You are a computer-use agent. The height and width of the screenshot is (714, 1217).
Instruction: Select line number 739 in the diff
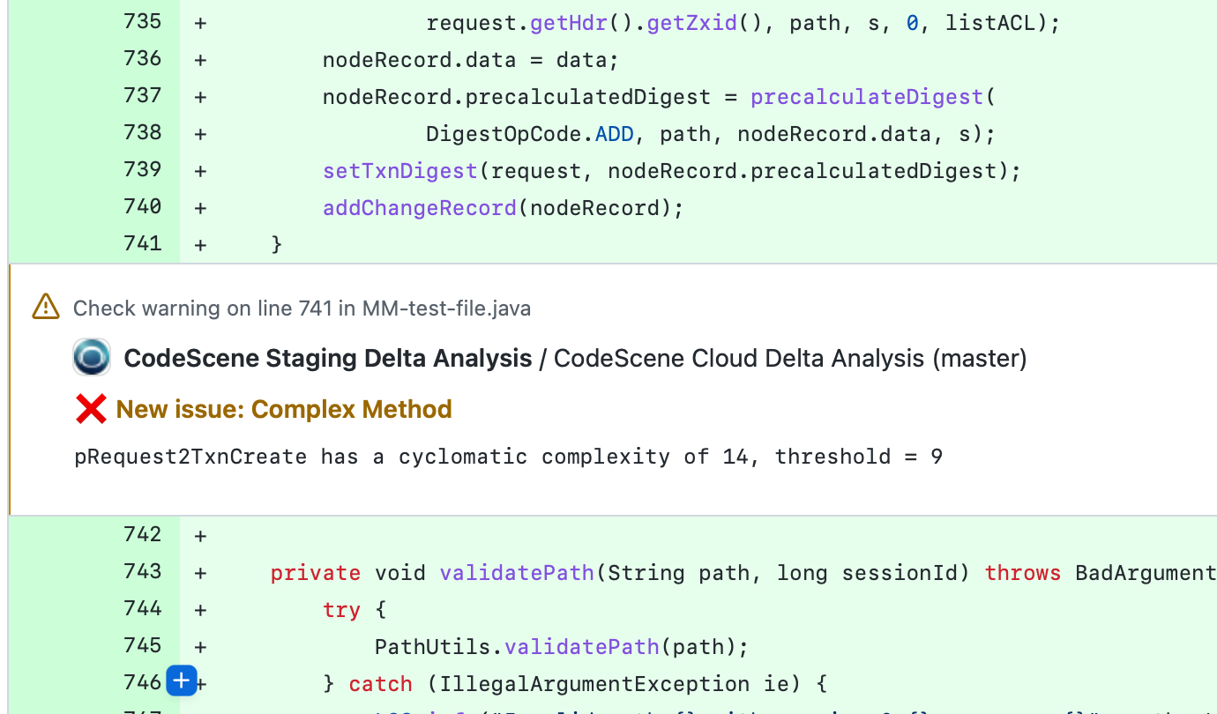[x=143, y=170]
